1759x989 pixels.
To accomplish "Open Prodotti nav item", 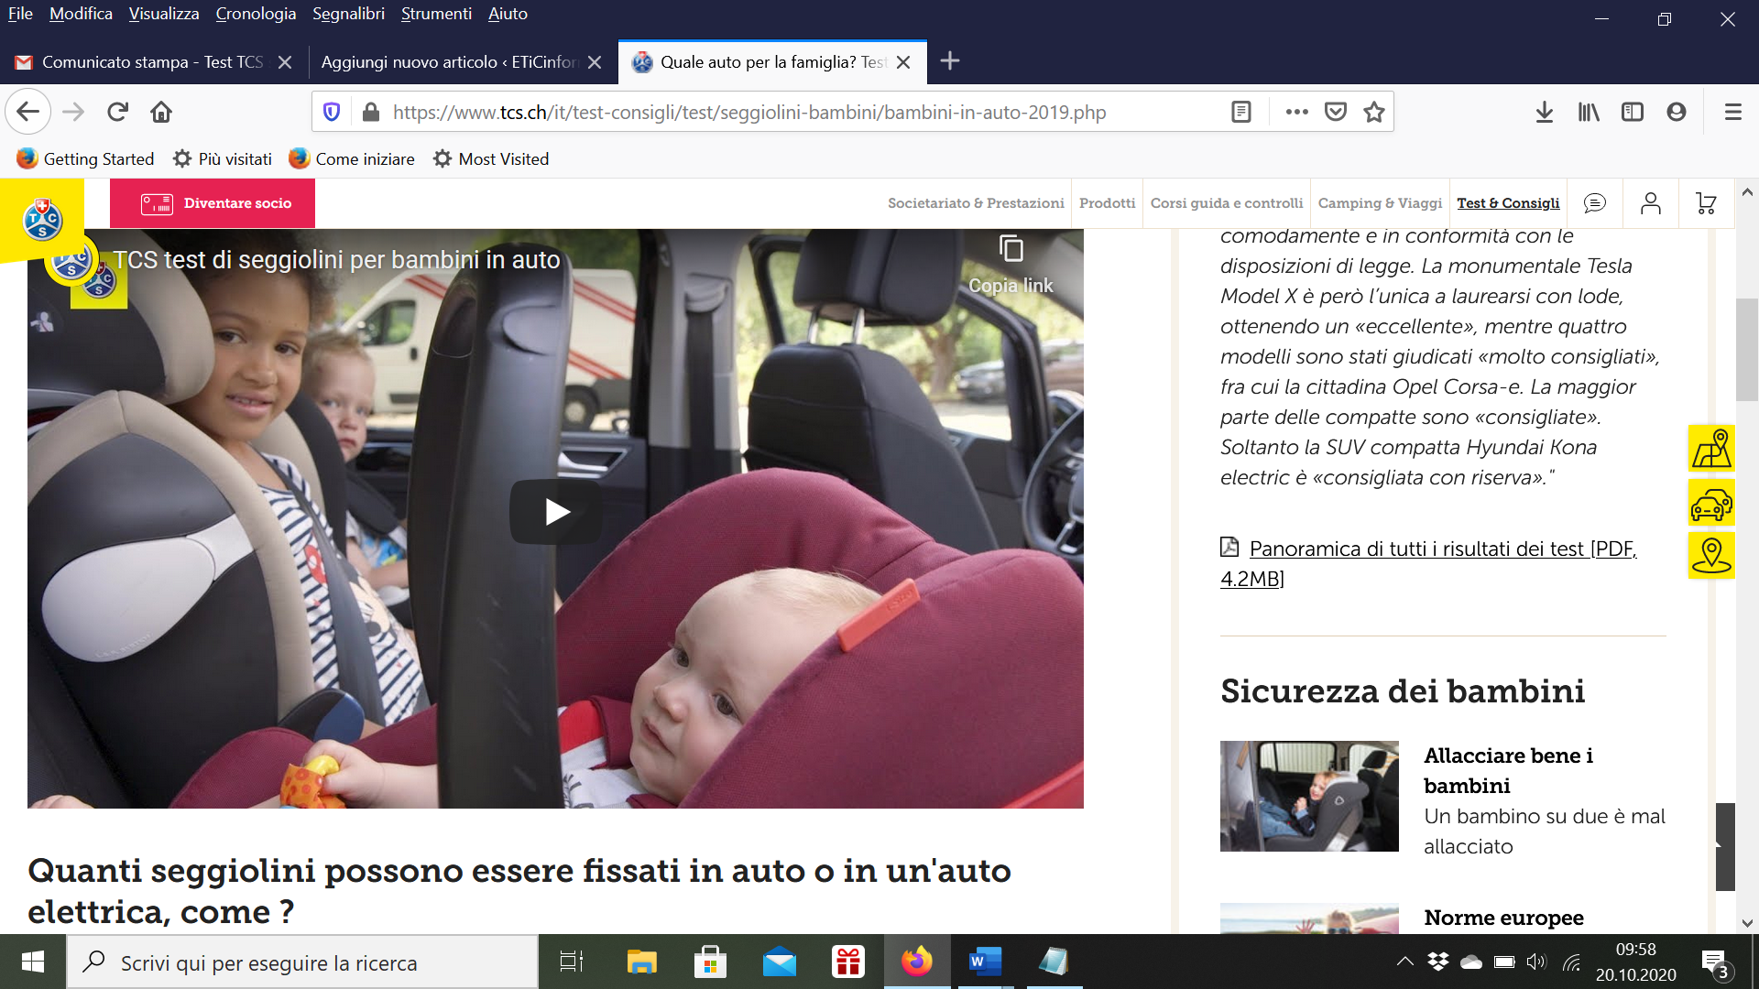I will click(1107, 203).
